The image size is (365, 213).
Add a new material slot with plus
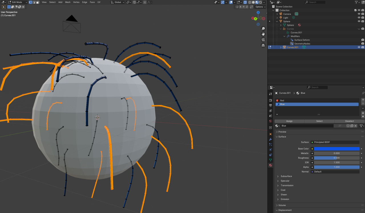click(363, 100)
